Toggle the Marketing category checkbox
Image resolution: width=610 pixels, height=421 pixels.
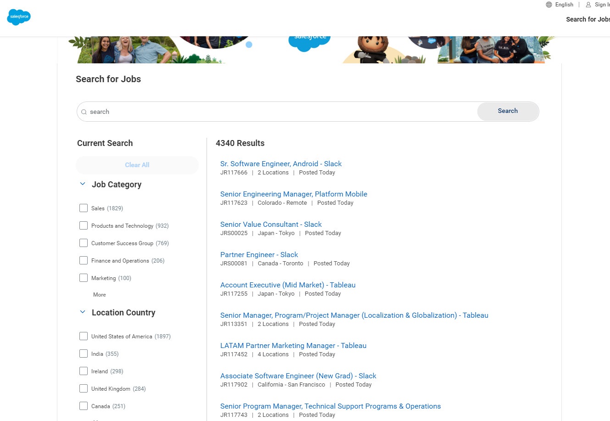point(84,278)
